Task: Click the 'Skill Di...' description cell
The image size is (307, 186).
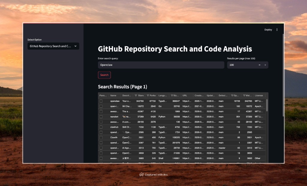Action: coord(127,127)
